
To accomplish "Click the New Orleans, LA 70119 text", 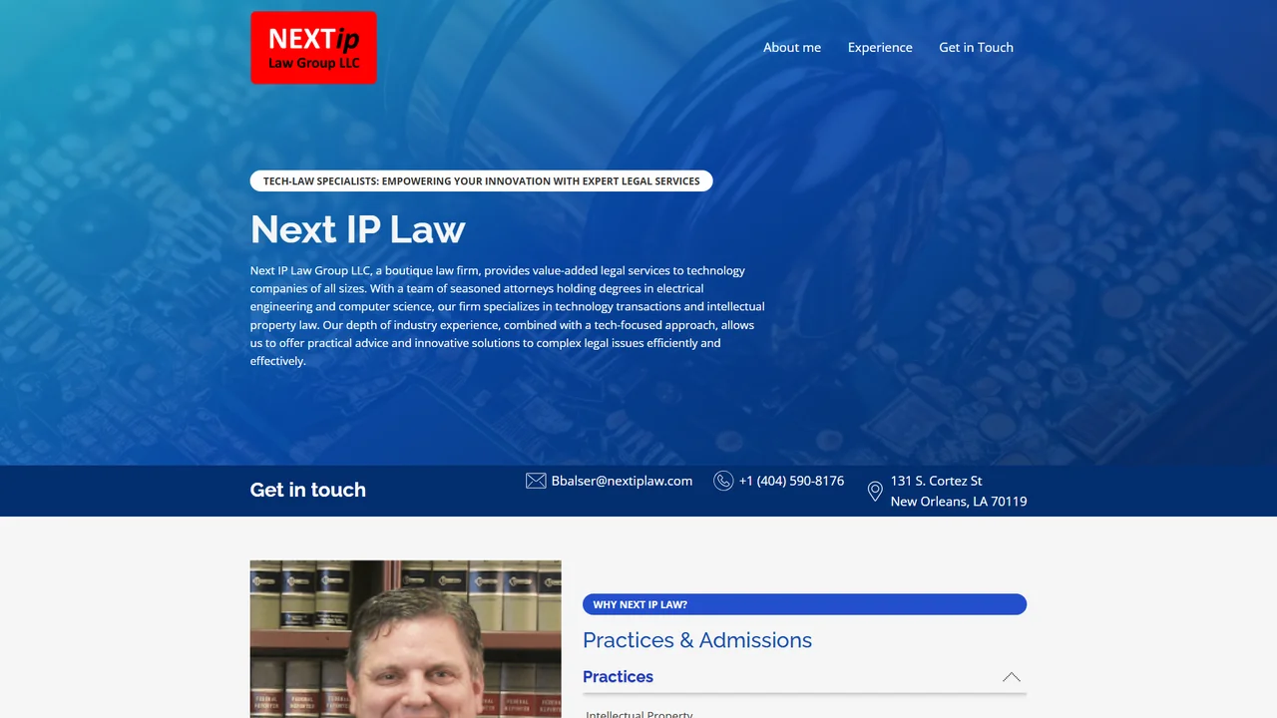I will click(959, 502).
